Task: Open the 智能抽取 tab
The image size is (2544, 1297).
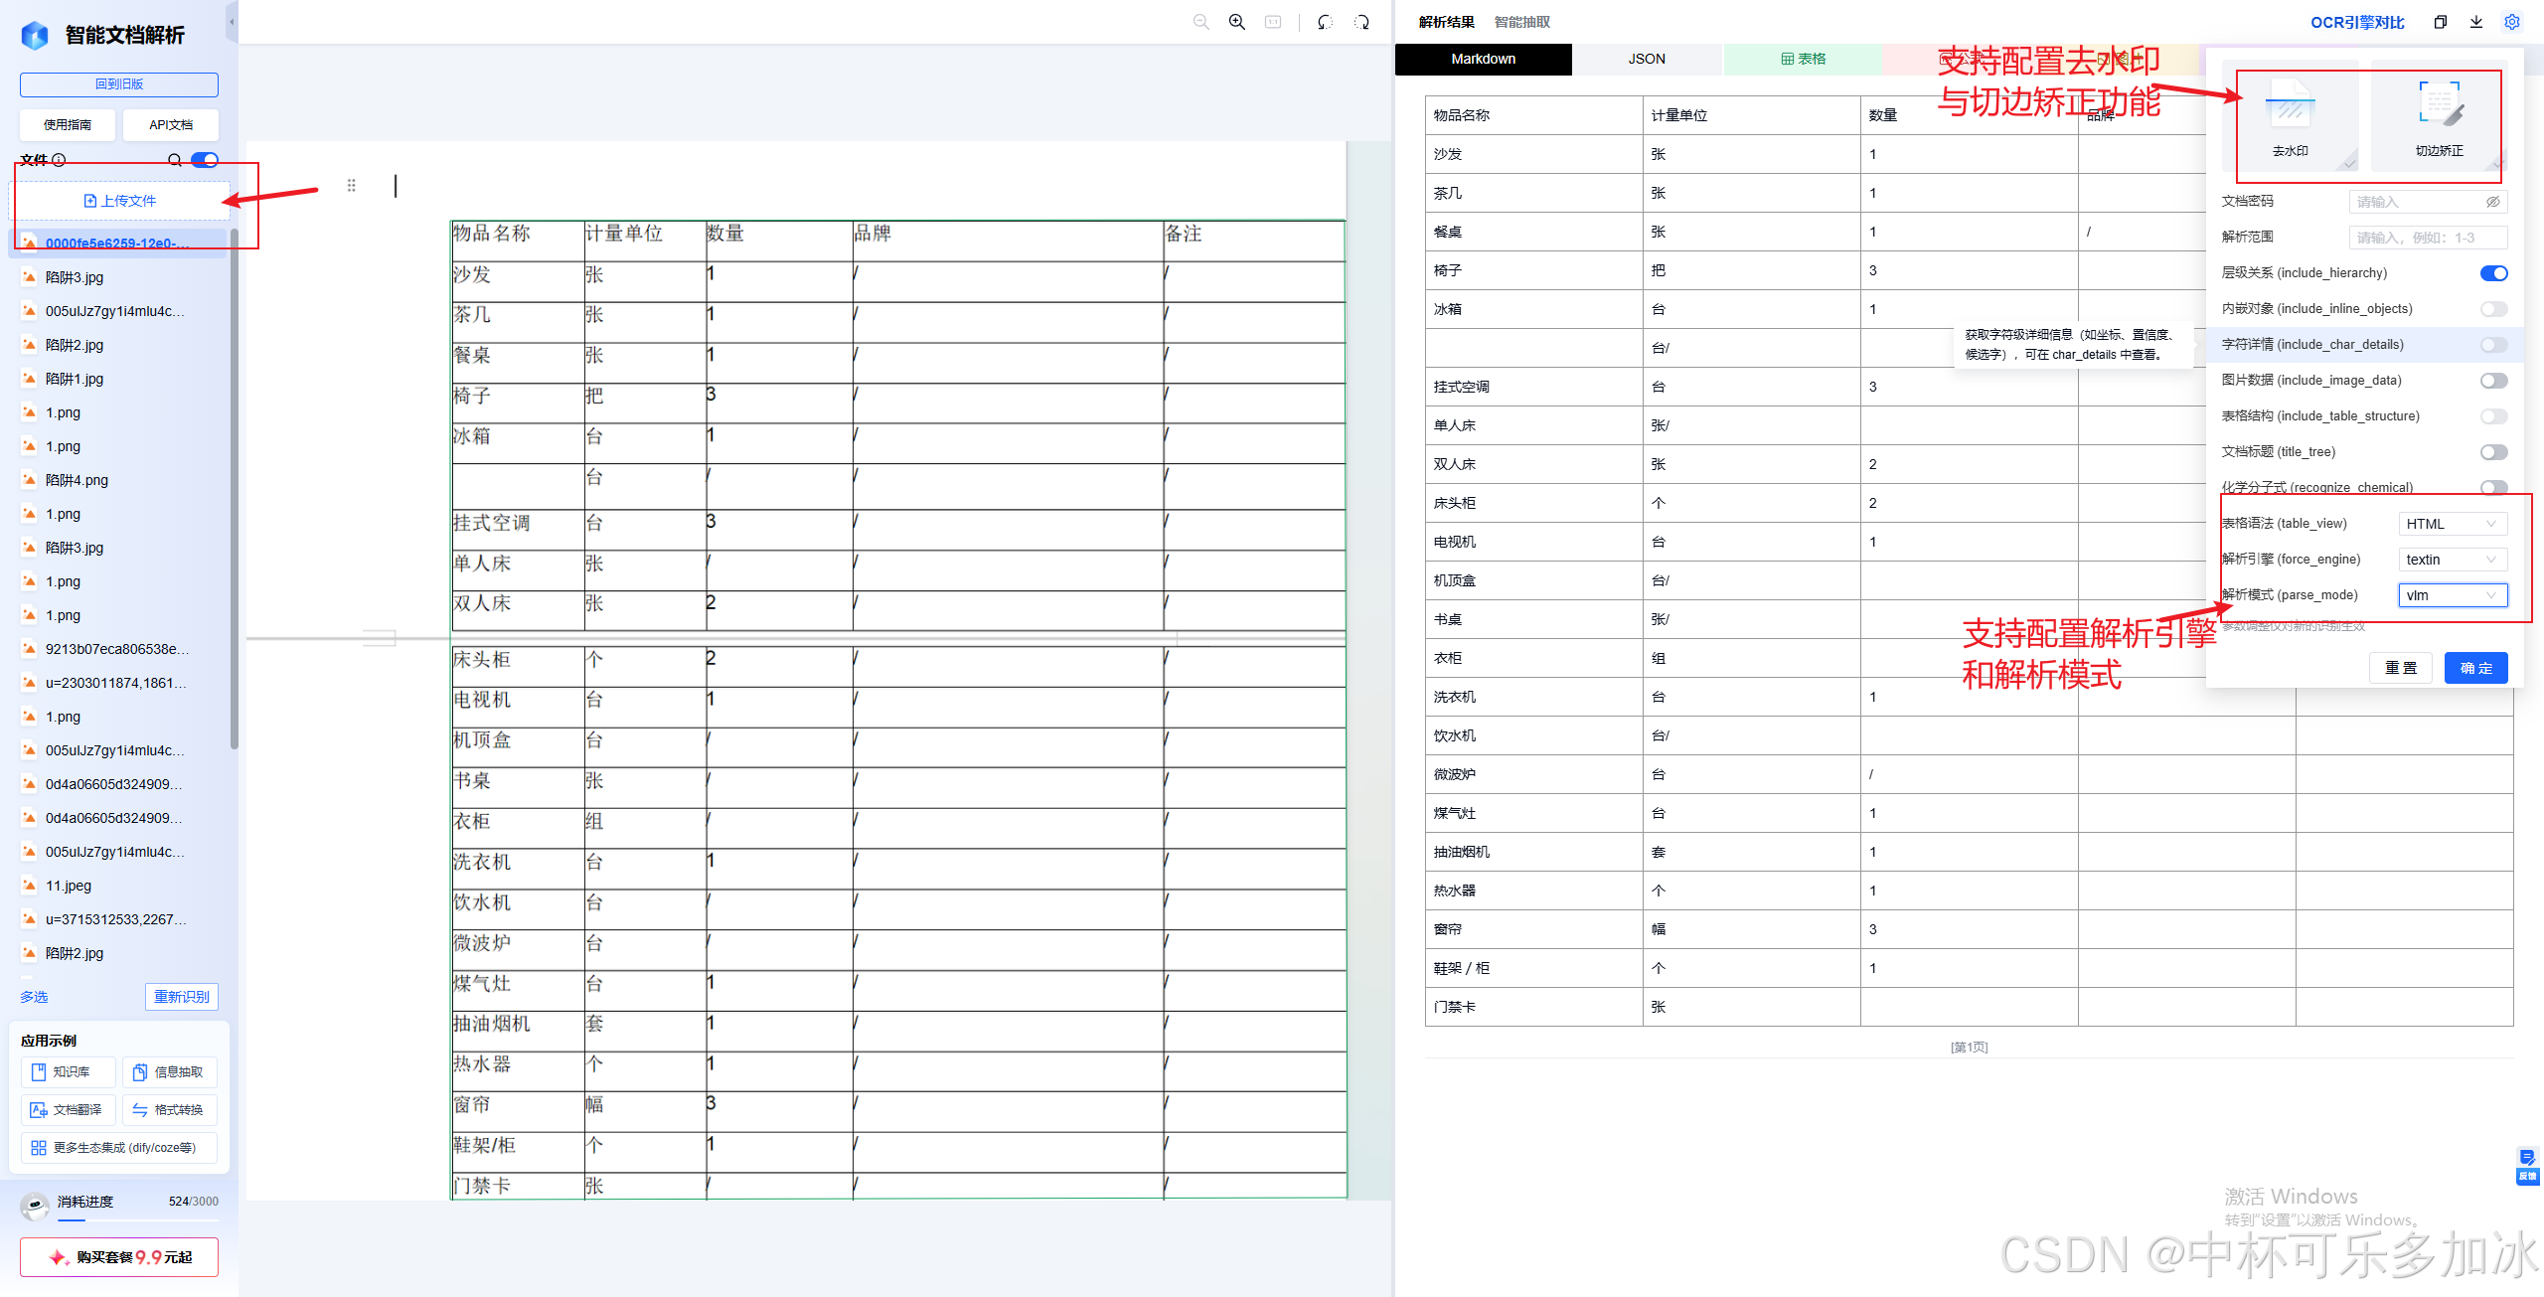Action: pos(1521,22)
